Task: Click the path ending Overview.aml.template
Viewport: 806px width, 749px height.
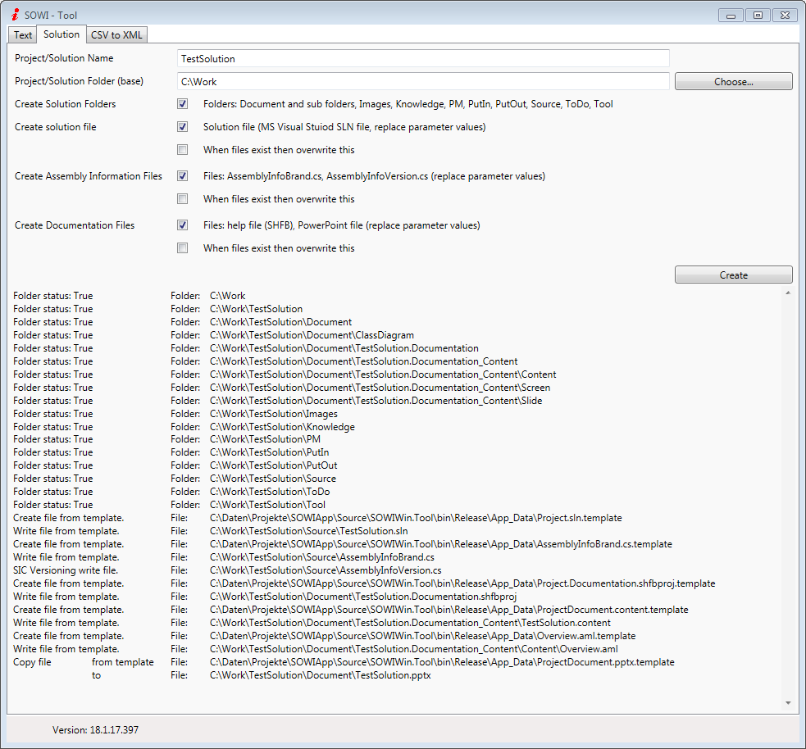Action: point(422,636)
